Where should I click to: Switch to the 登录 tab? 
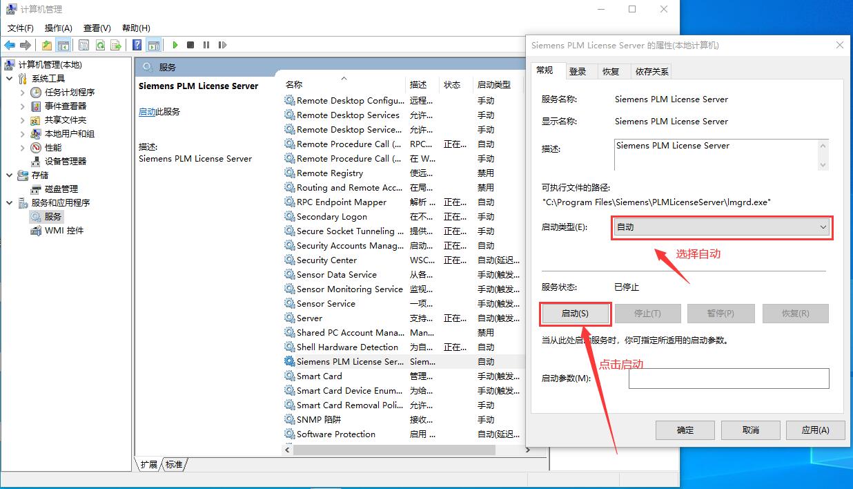pyautogui.click(x=578, y=71)
